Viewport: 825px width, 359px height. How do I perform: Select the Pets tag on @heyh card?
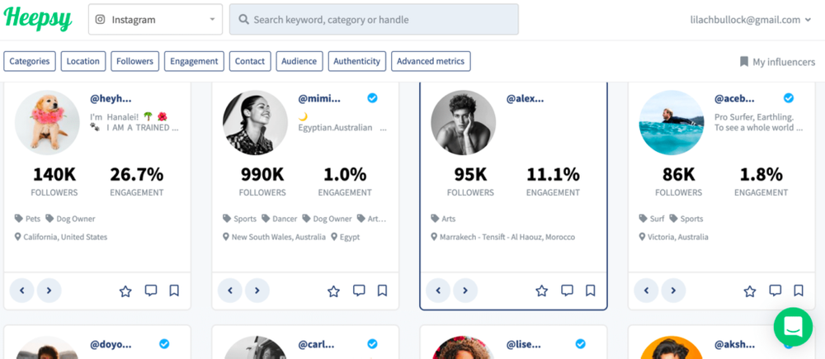[27, 219]
